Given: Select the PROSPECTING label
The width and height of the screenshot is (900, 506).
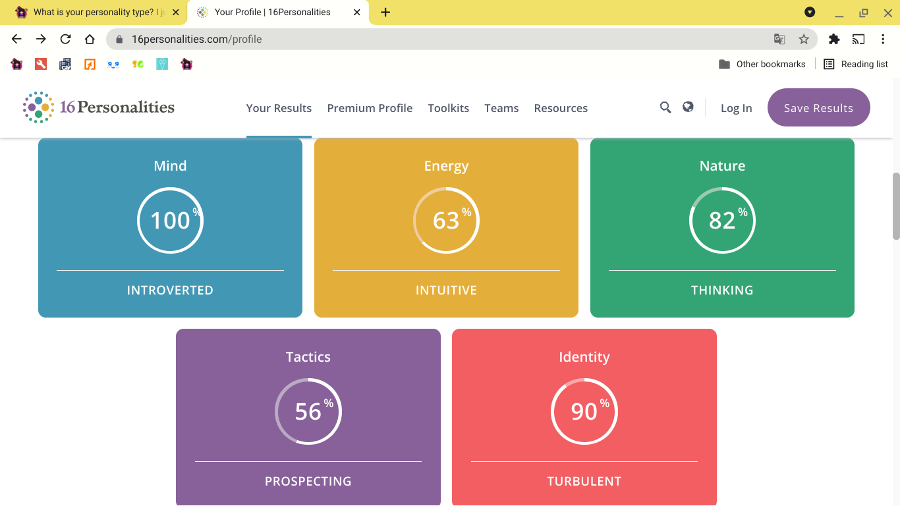Looking at the screenshot, I should (308, 482).
